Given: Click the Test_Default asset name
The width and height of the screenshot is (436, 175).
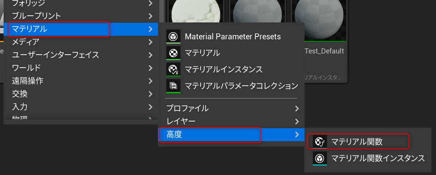Looking at the screenshot, I should tap(325, 51).
